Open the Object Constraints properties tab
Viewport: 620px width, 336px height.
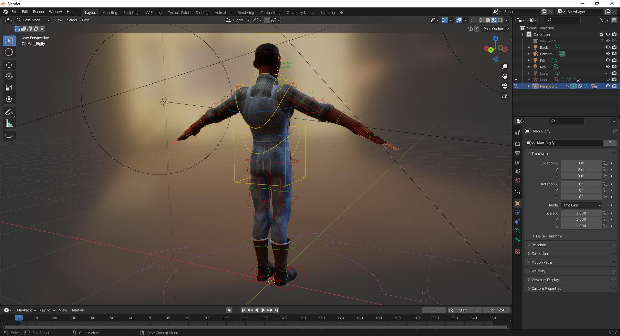(x=518, y=222)
